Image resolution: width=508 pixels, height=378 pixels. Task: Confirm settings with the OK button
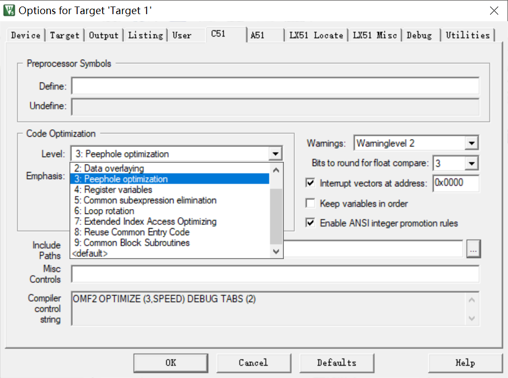click(x=171, y=363)
